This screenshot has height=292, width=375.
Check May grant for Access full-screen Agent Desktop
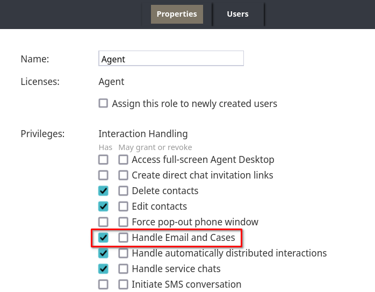click(123, 160)
